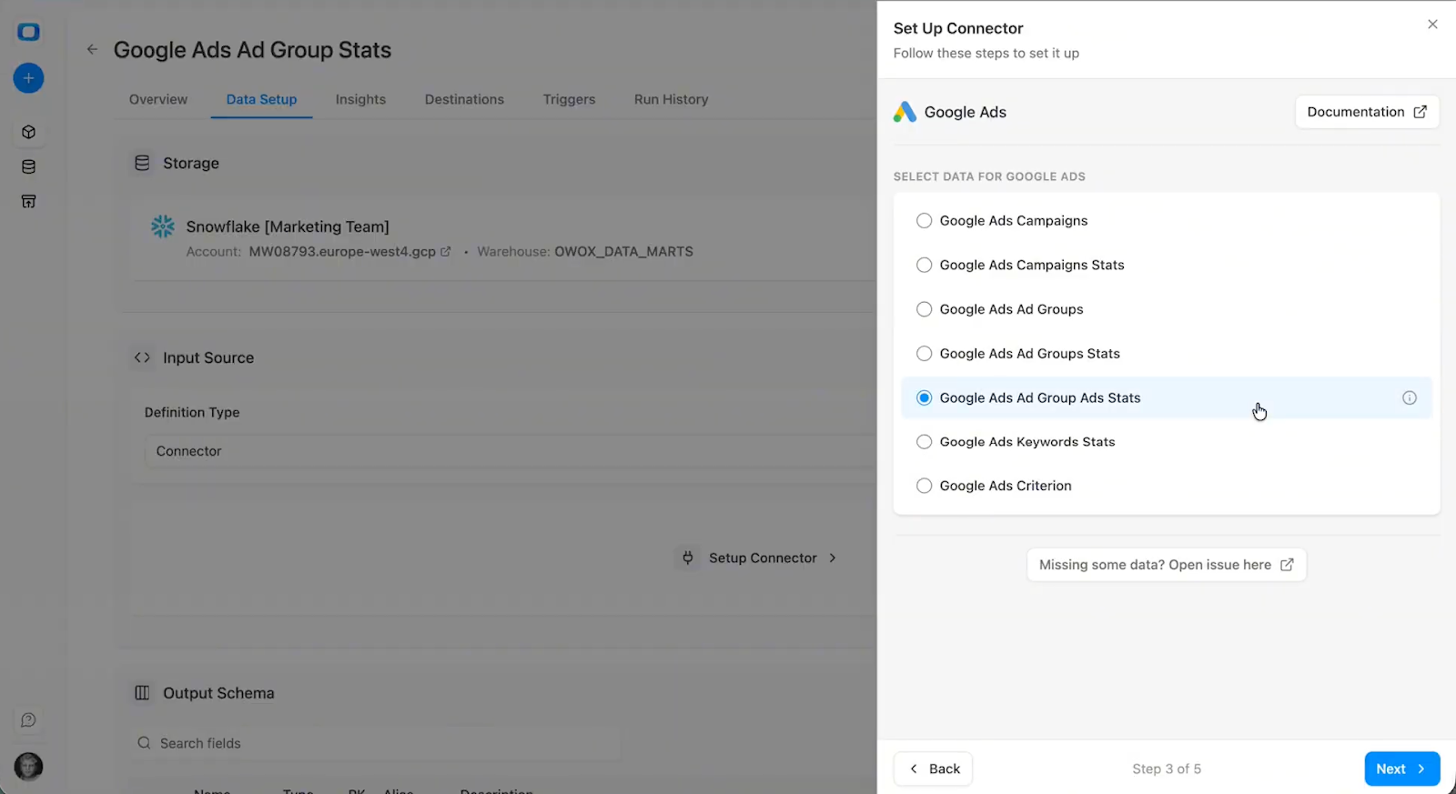Switch to the Overview tab
Screen dimensions: 1456x794
[x=158, y=99]
